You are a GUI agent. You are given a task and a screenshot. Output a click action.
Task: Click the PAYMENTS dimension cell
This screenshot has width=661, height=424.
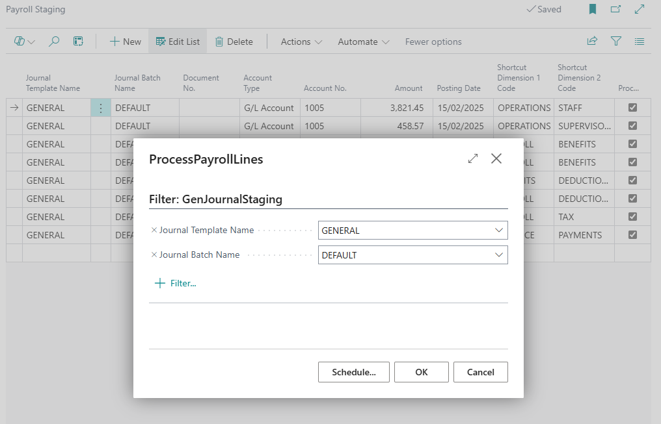click(584, 234)
